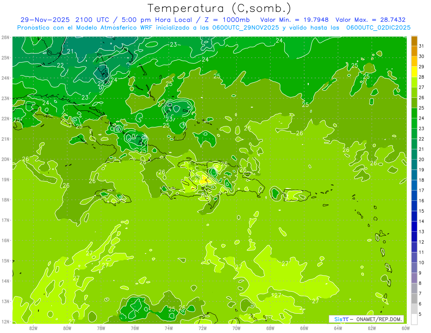Click the '21' contour label on the map
431x333 pixels.
[x=70, y=51]
